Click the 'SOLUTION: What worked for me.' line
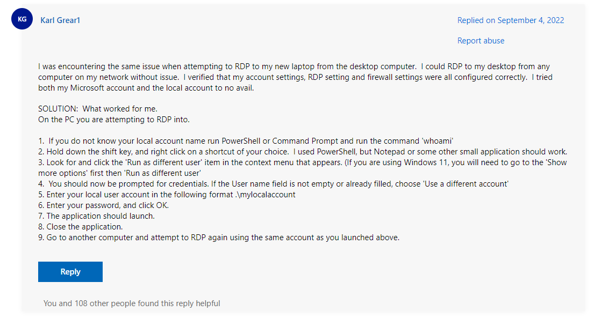594x319 pixels. [98, 109]
